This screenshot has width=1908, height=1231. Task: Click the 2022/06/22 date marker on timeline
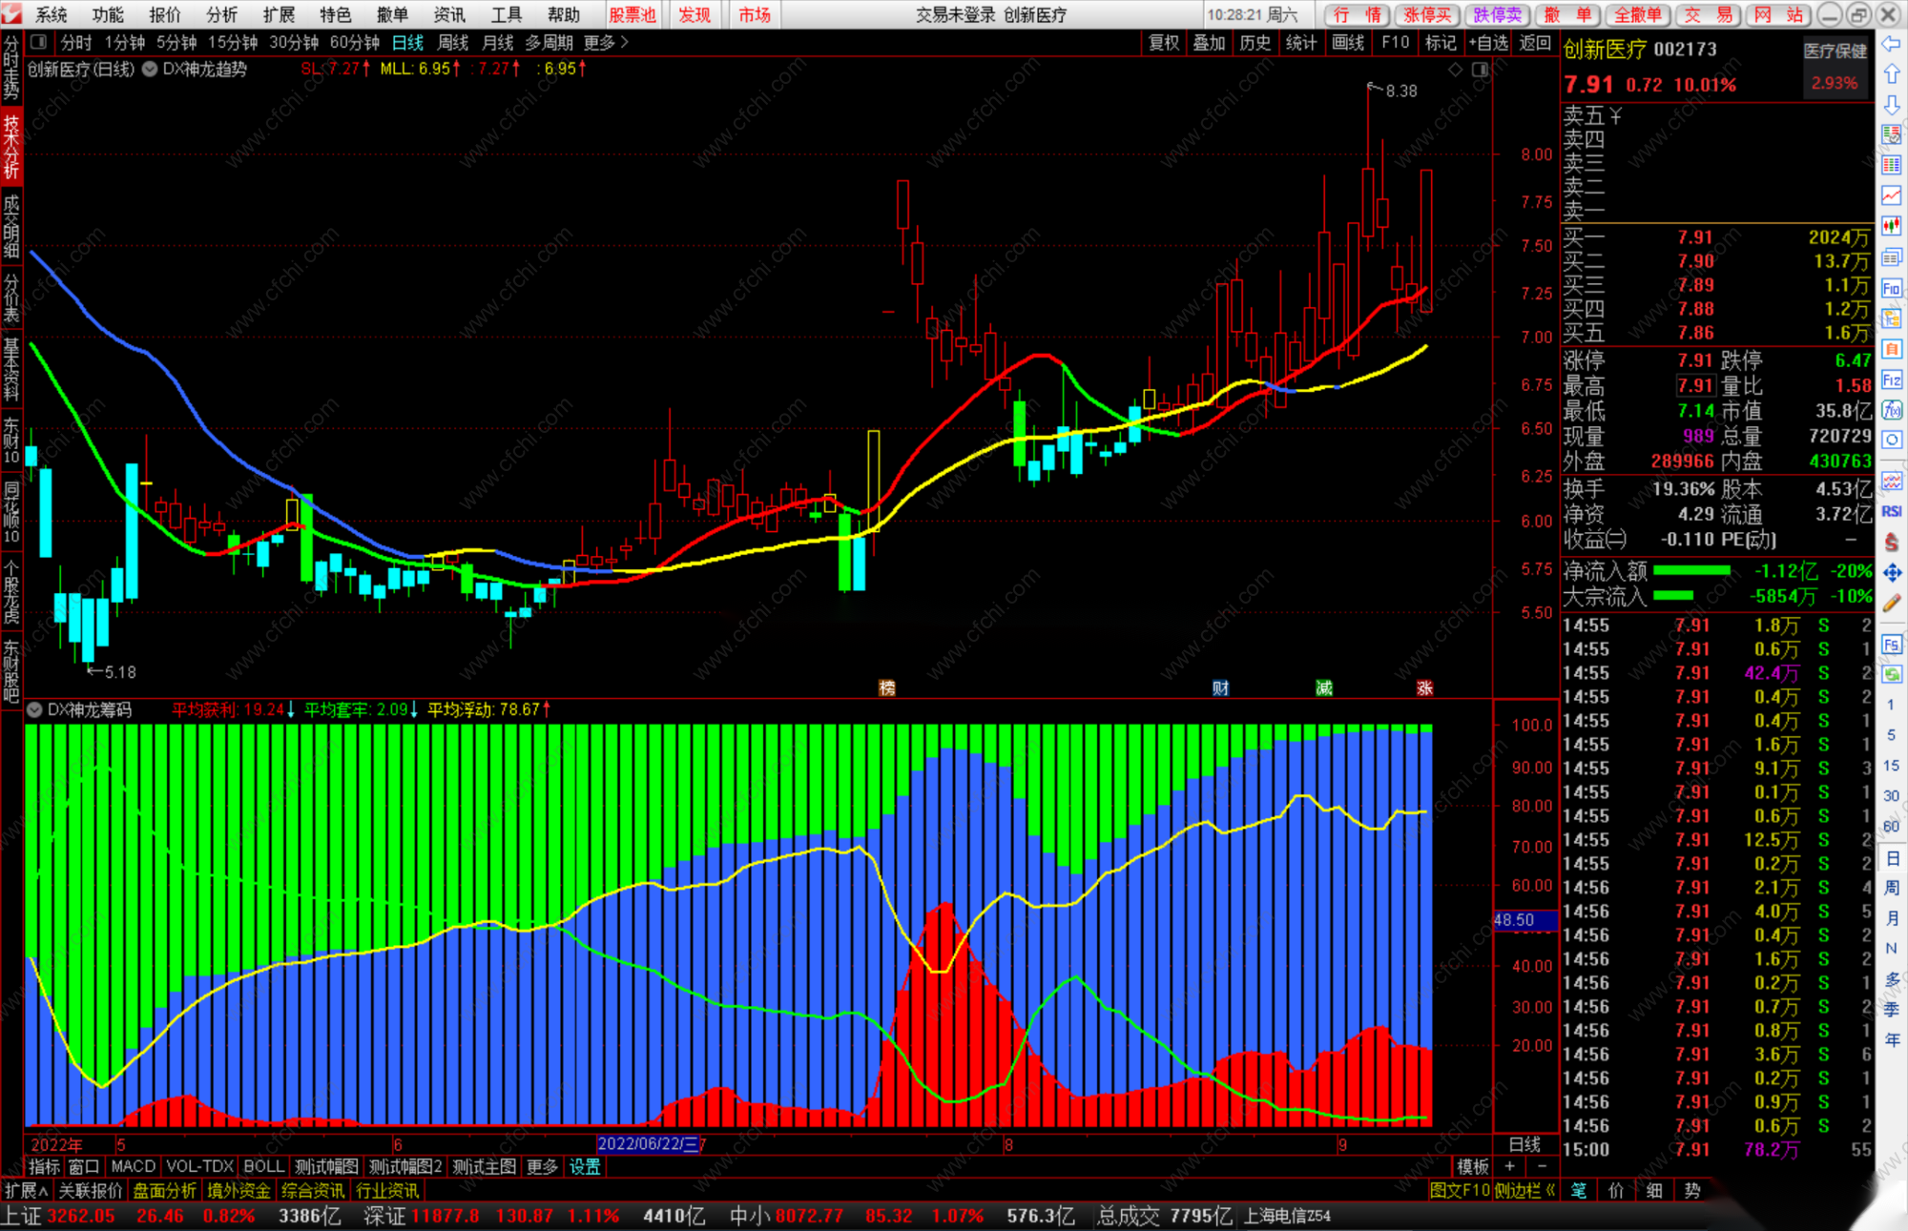pyautogui.click(x=648, y=1144)
